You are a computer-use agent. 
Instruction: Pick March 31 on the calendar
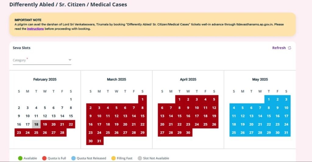coord(99,141)
